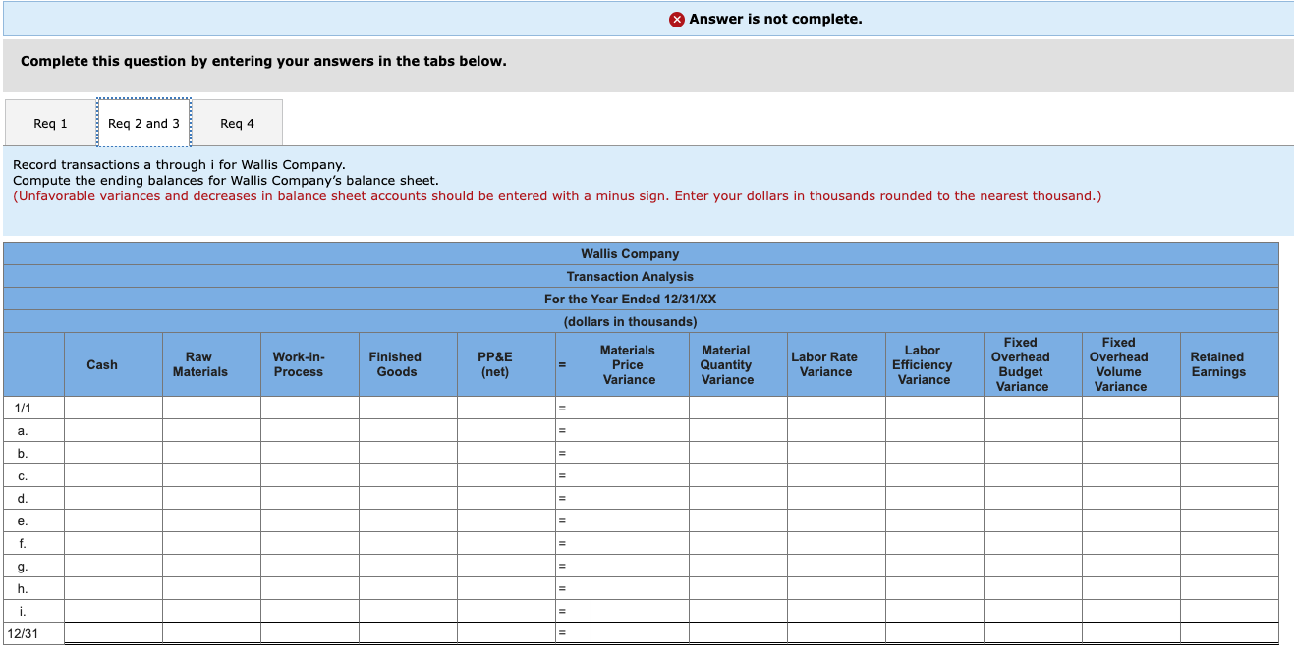
Task: Select the Finished Goods cell in row c.
Action: point(409,475)
